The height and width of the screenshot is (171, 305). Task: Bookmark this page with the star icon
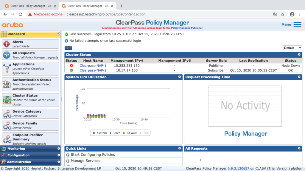pos(283,14)
